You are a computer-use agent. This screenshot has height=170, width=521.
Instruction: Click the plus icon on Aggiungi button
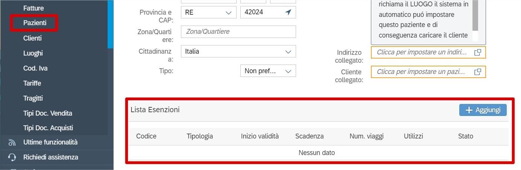[469, 110]
